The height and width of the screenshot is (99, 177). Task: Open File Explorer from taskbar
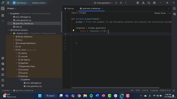pyautogui.click(x=85, y=96)
